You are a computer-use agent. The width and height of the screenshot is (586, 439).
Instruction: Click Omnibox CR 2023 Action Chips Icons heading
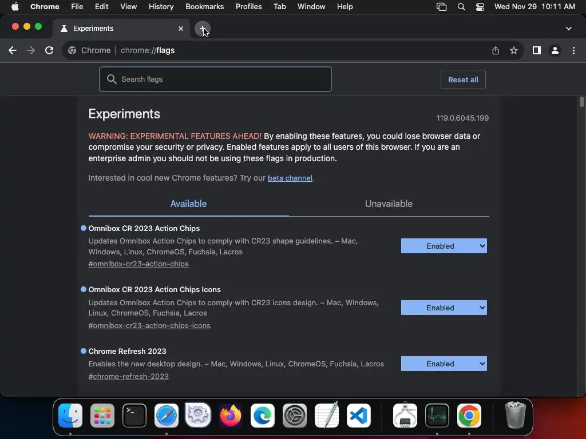tap(155, 290)
